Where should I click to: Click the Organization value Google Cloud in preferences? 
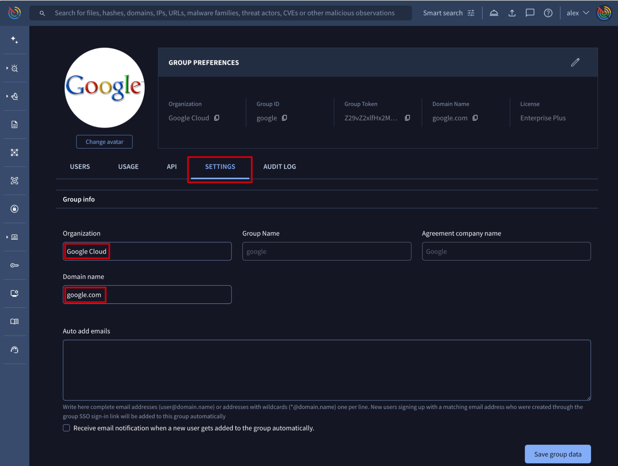point(189,118)
